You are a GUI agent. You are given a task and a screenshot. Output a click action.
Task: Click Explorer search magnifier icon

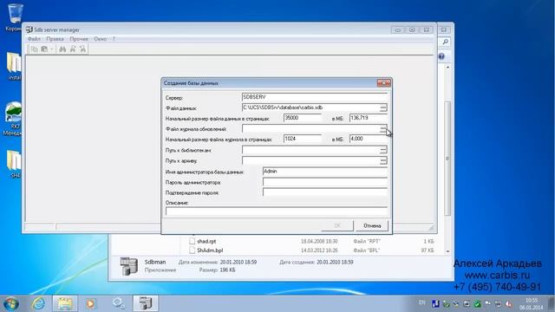pos(445,42)
